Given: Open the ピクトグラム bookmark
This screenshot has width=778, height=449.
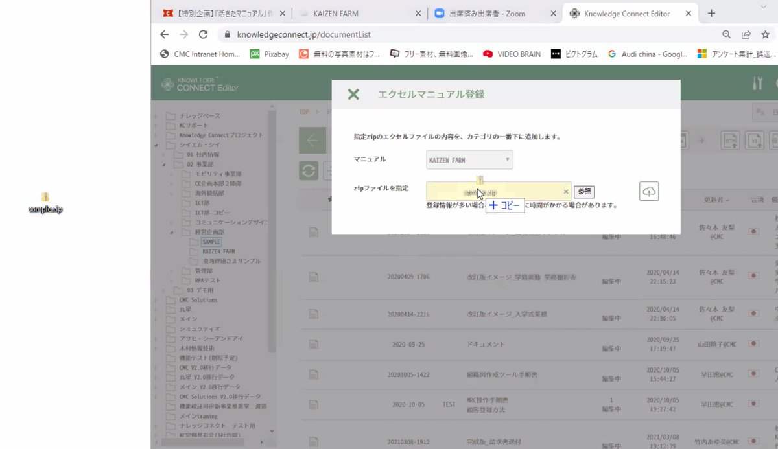Looking at the screenshot, I should coord(574,54).
